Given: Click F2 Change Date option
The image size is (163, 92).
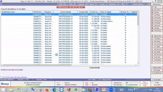Looking at the screenshot, I should coord(105,80).
